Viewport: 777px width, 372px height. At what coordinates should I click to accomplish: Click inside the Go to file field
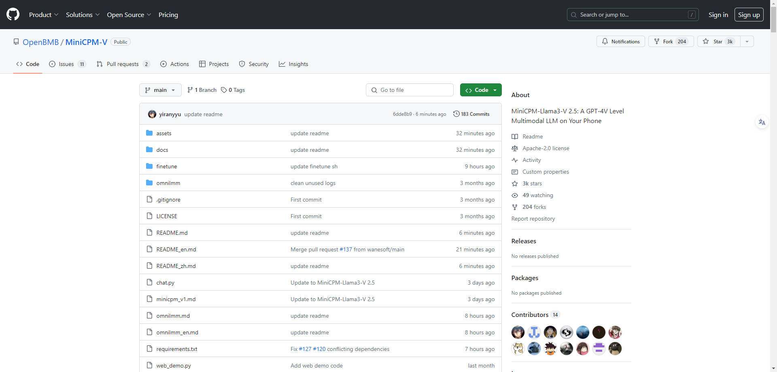point(410,90)
